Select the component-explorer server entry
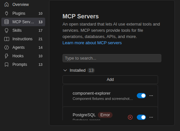Screen dimensions: 180x131 click(110, 96)
